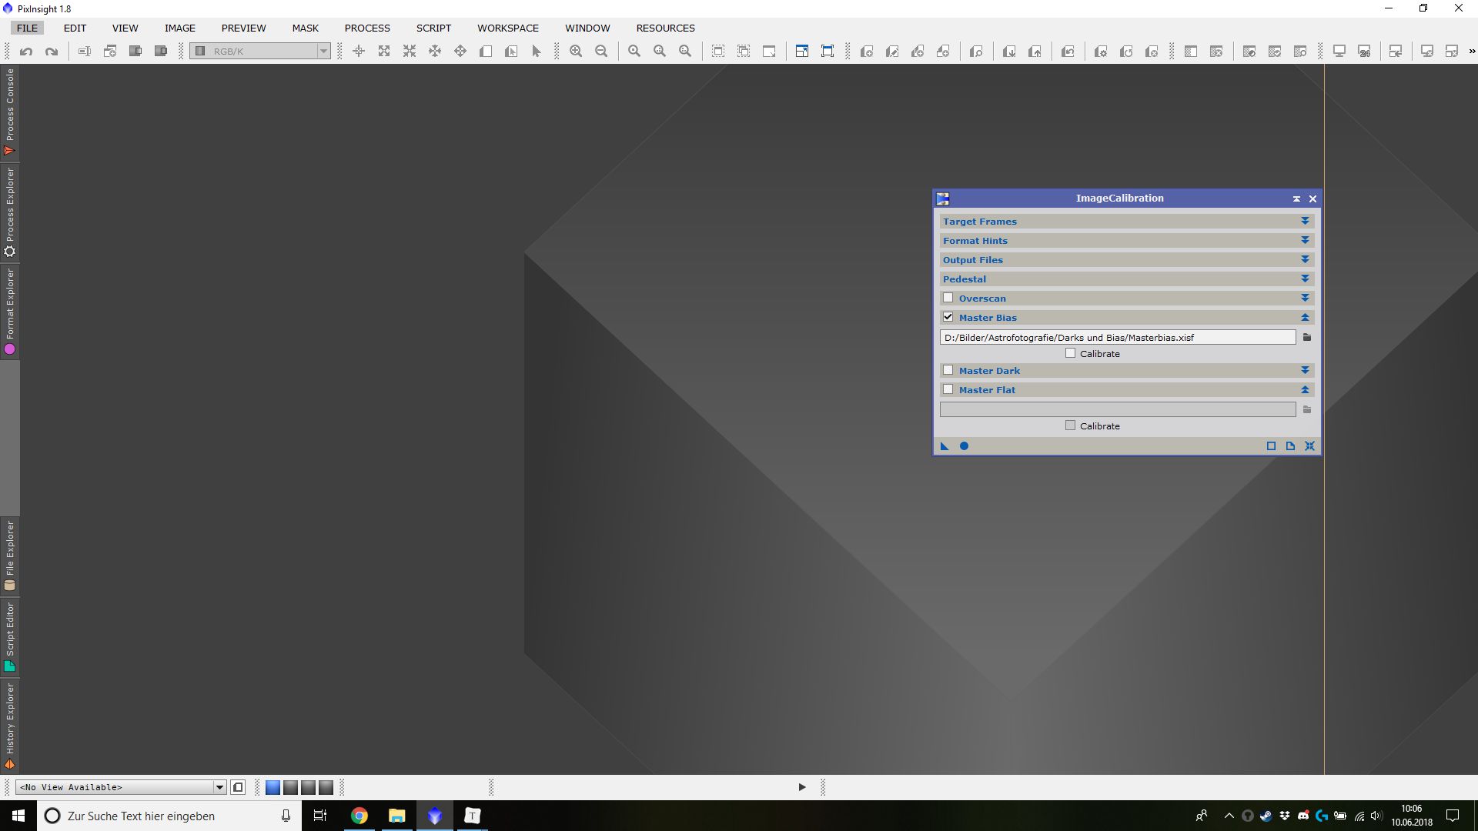Click the Browse Documentation icon in ImageCalibration
The height and width of the screenshot is (831, 1478).
point(1290,446)
